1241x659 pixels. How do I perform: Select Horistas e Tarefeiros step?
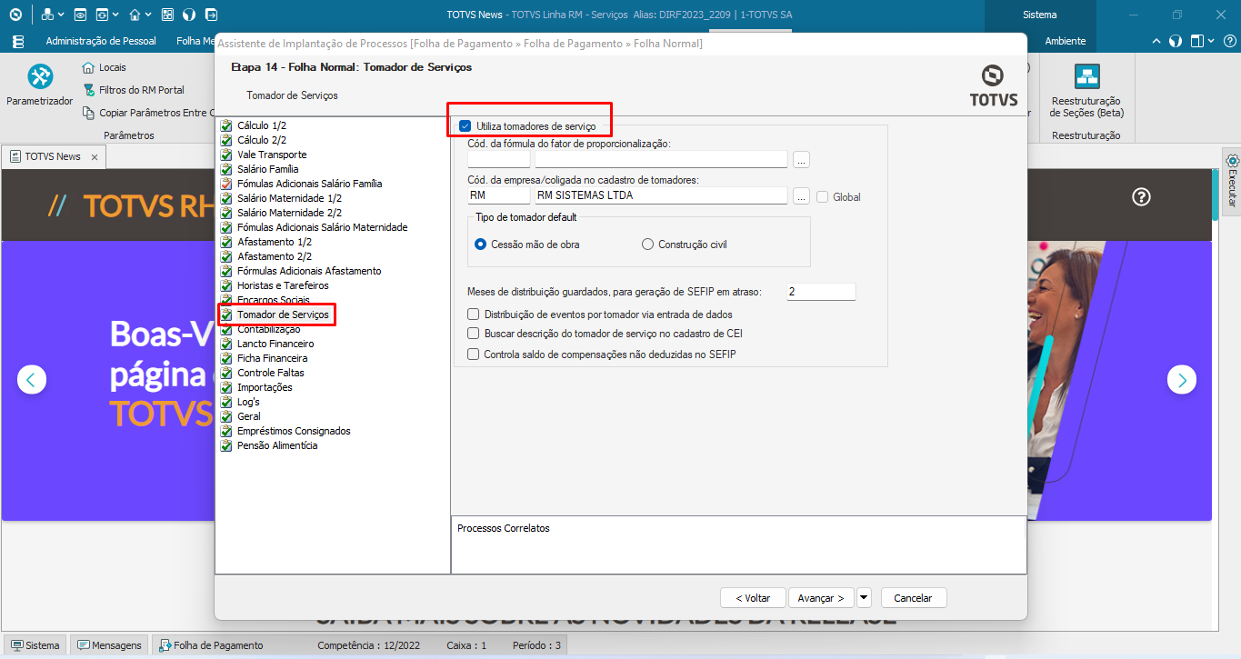click(x=283, y=285)
